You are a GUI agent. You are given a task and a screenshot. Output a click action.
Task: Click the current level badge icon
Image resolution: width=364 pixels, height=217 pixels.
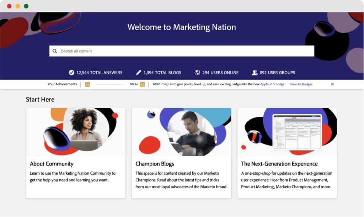point(87,84)
